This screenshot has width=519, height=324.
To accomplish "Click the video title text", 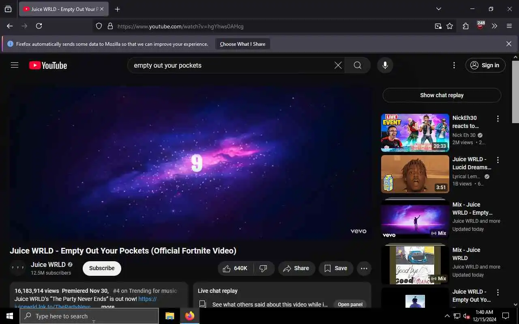I will tap(123, 251).
